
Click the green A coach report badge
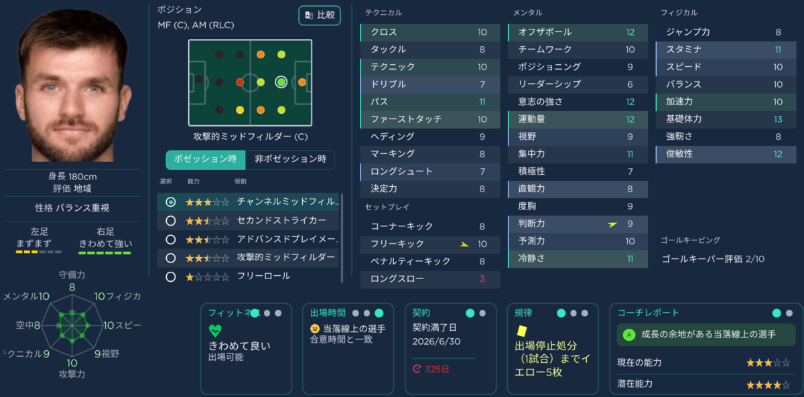(x=628, y=334)
